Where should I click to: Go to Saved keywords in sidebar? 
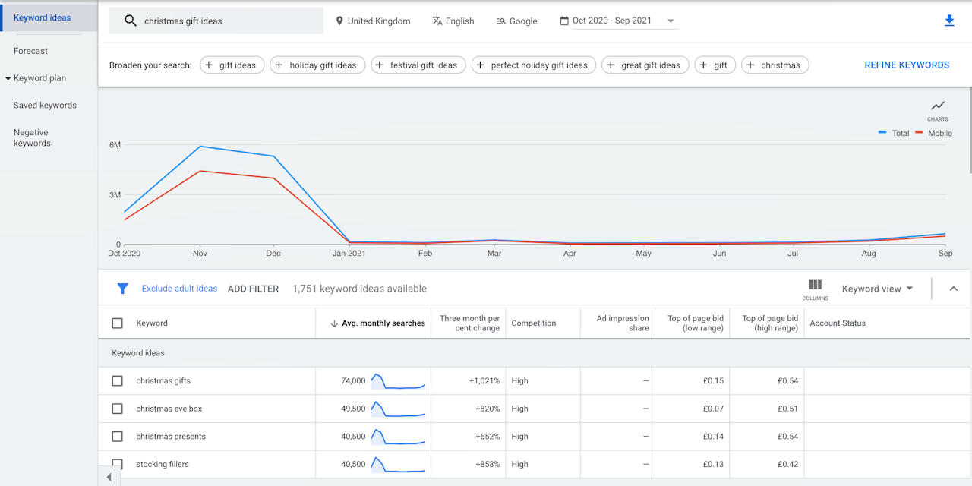[45, 106]
